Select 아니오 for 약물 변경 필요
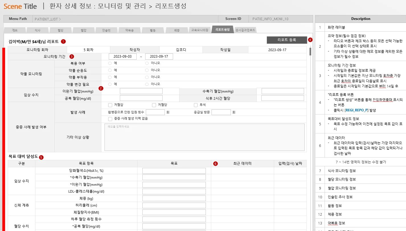 [147, 84]
